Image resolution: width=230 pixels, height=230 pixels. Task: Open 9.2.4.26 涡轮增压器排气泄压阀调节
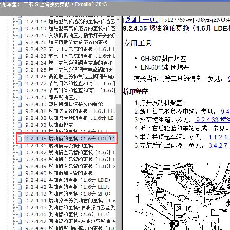click(x=70, y=77)
